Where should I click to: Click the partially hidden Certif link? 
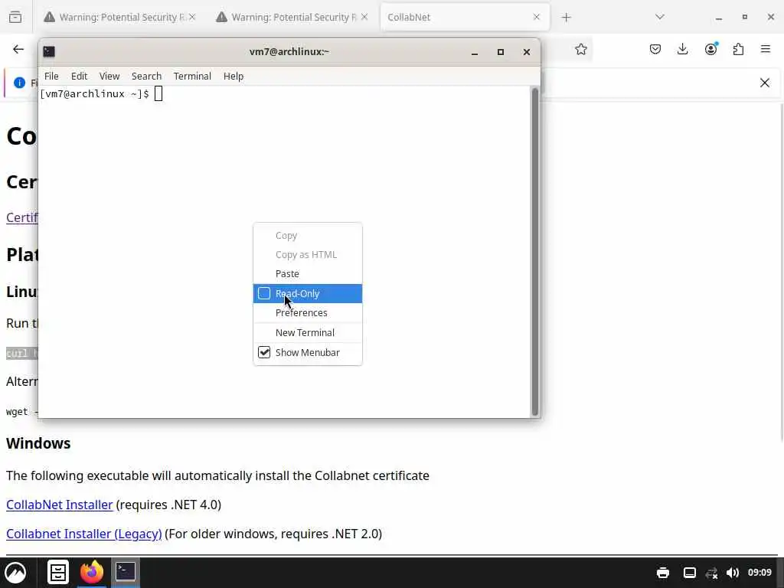(x=22, y=217)
